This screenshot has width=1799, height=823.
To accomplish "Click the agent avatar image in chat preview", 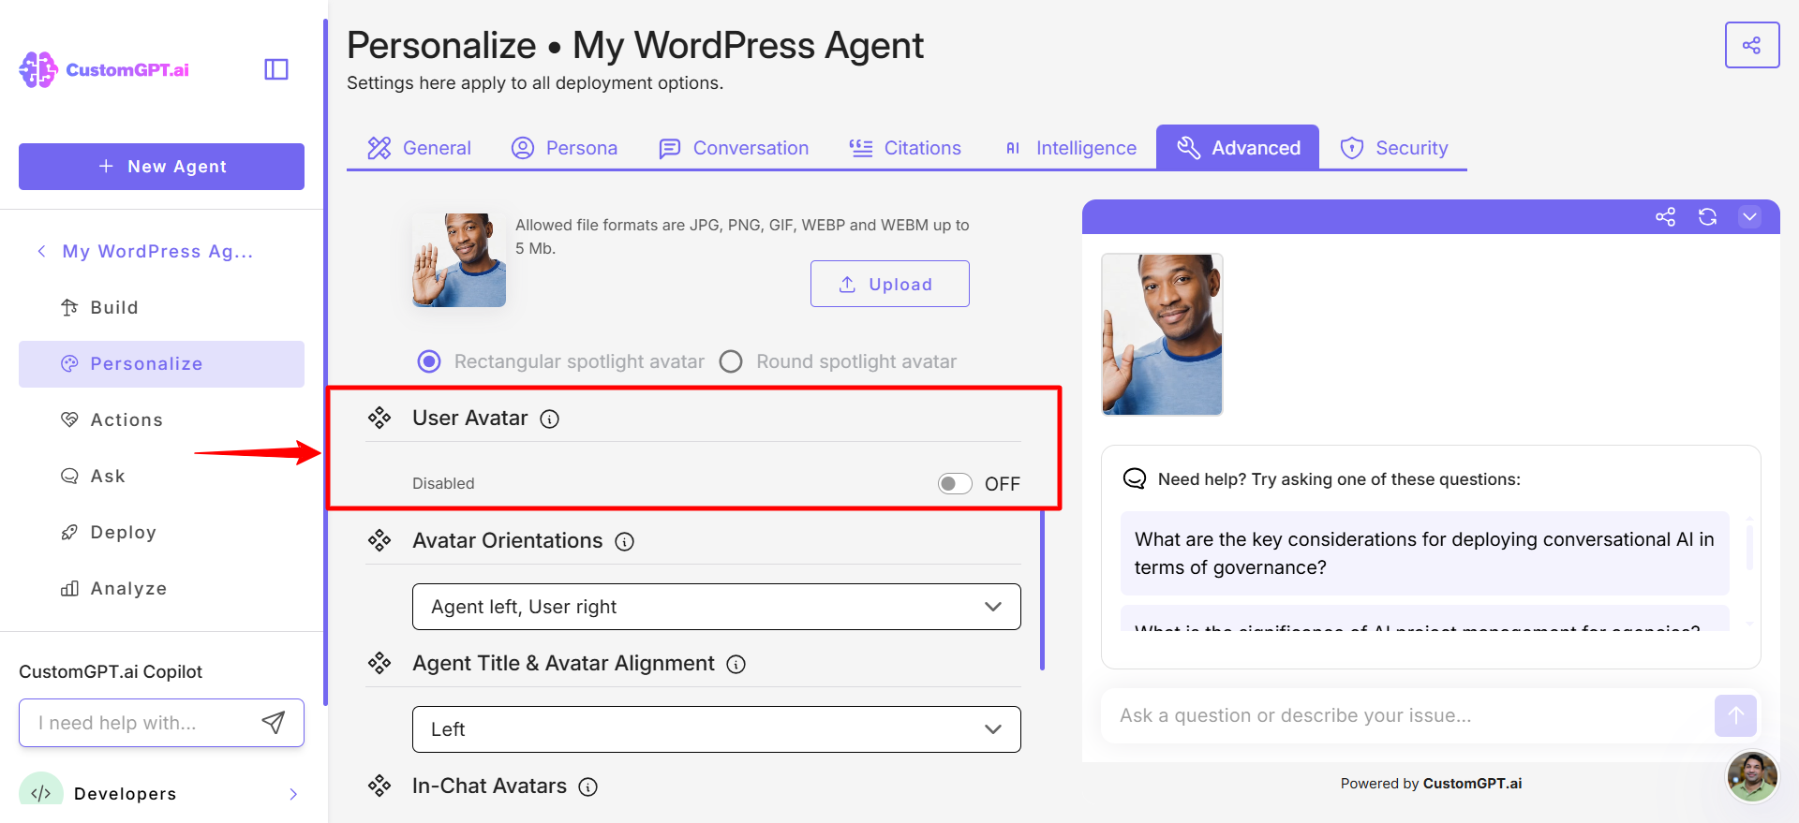I will pos(1162,334).
